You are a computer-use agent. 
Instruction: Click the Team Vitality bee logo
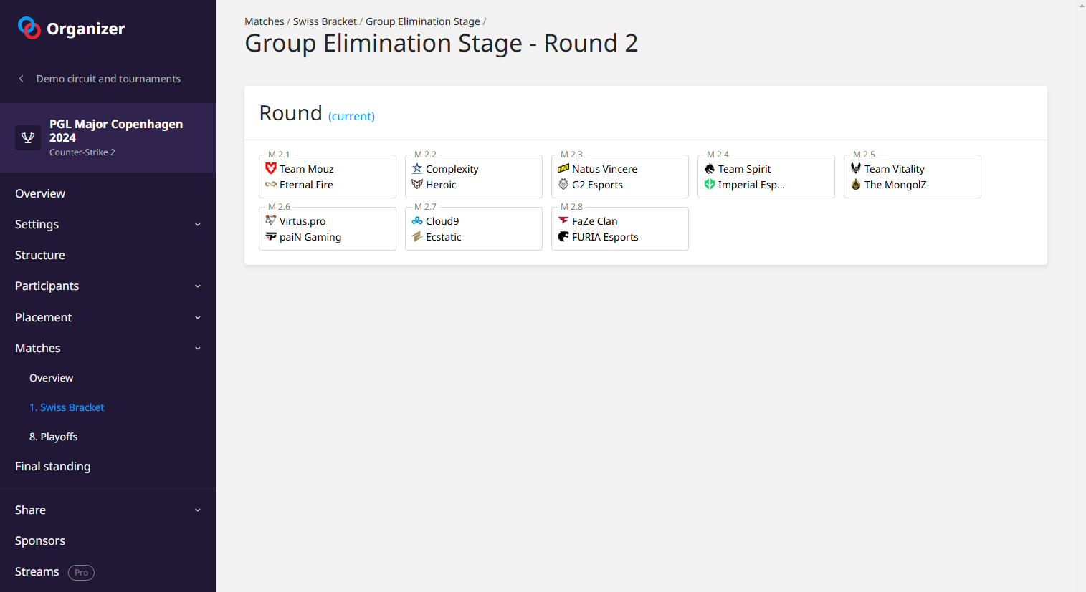click(856, 168)
